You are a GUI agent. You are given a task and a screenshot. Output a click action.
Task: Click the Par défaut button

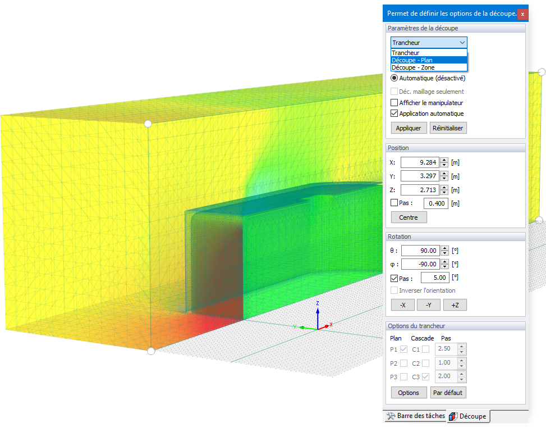pos(448,393)
